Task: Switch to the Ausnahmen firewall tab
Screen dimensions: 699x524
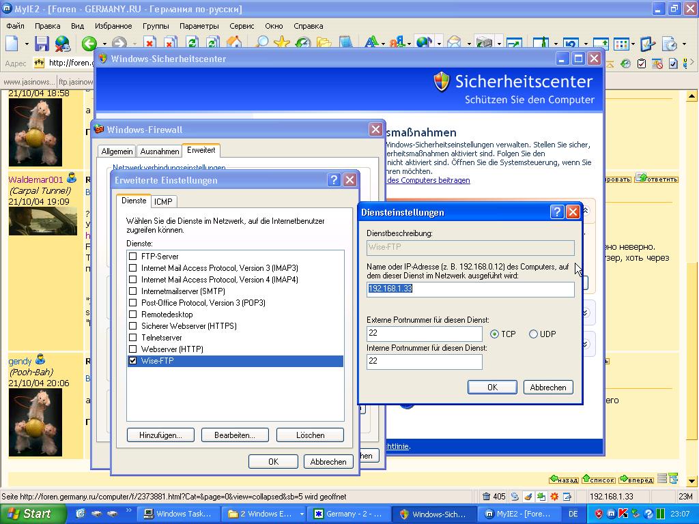Action: pos(160,151)
